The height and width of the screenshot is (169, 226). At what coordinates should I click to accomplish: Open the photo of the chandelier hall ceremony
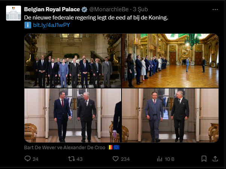tap(170, 60)
